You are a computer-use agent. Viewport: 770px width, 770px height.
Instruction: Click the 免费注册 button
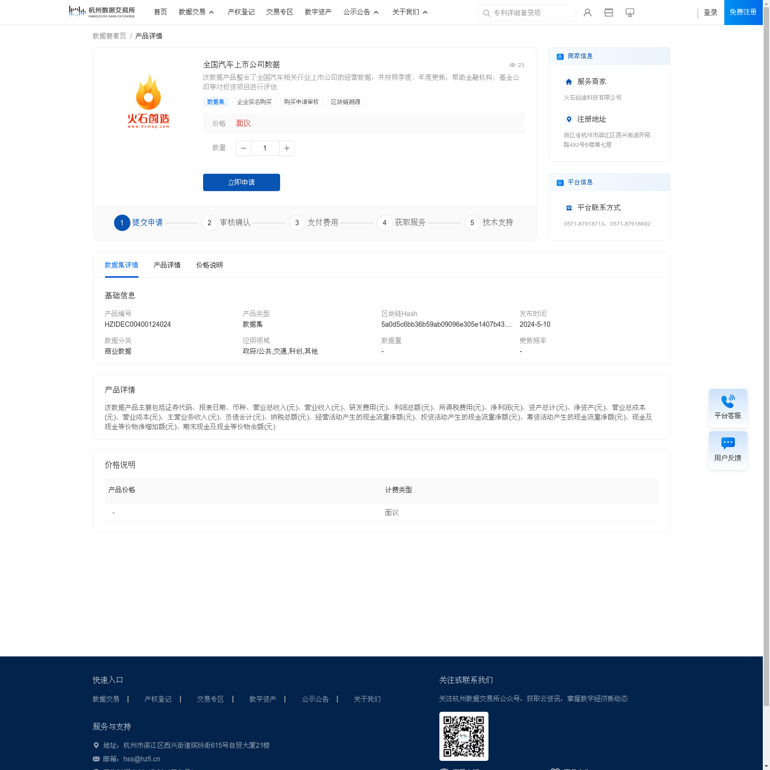click(743, 12)
